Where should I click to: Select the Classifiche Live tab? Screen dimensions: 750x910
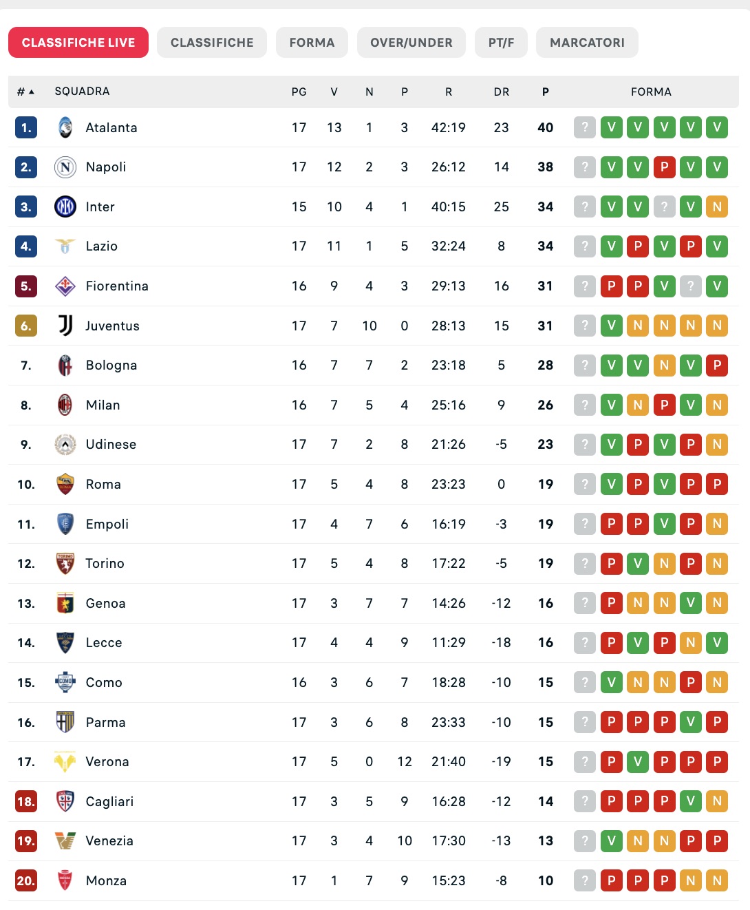click(x=78, y=43)
